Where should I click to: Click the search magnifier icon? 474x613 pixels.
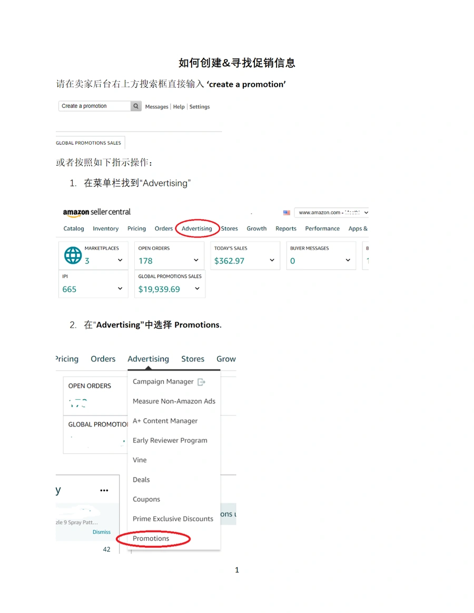click(x=136, y=106)
